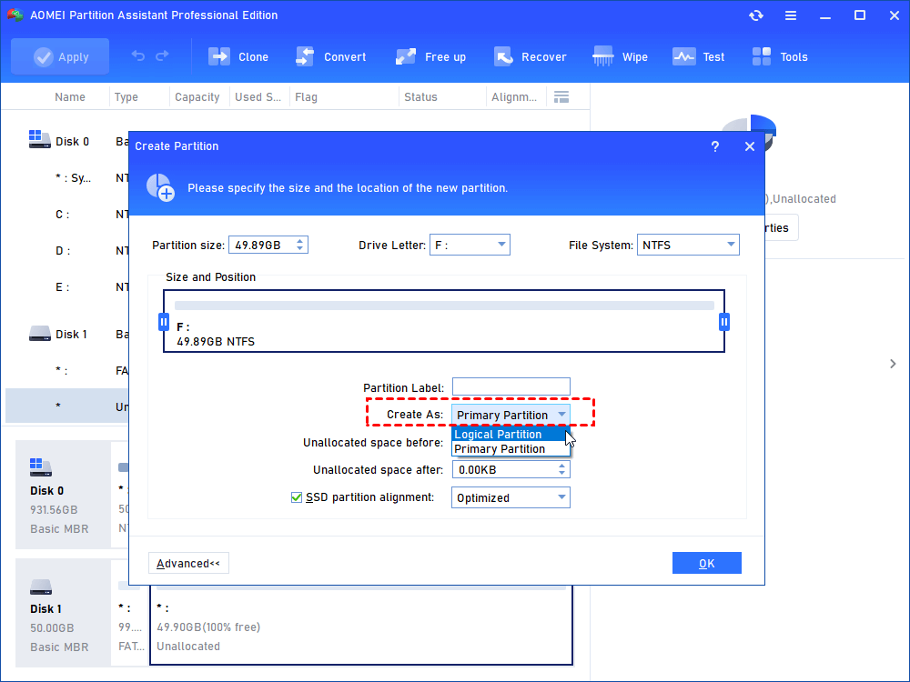Select Primary Partition from the list

(x=511, y=449)
